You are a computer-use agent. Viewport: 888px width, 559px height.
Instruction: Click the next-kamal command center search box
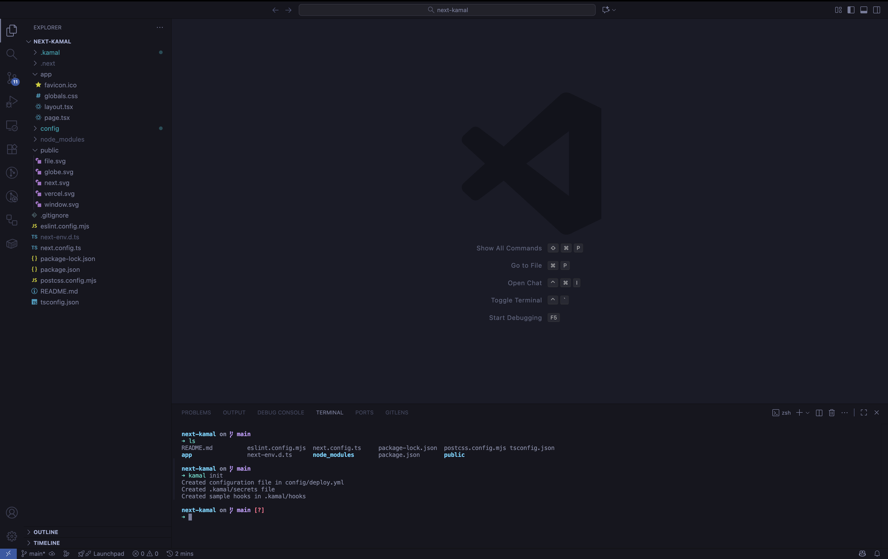[x=447, y=10]
